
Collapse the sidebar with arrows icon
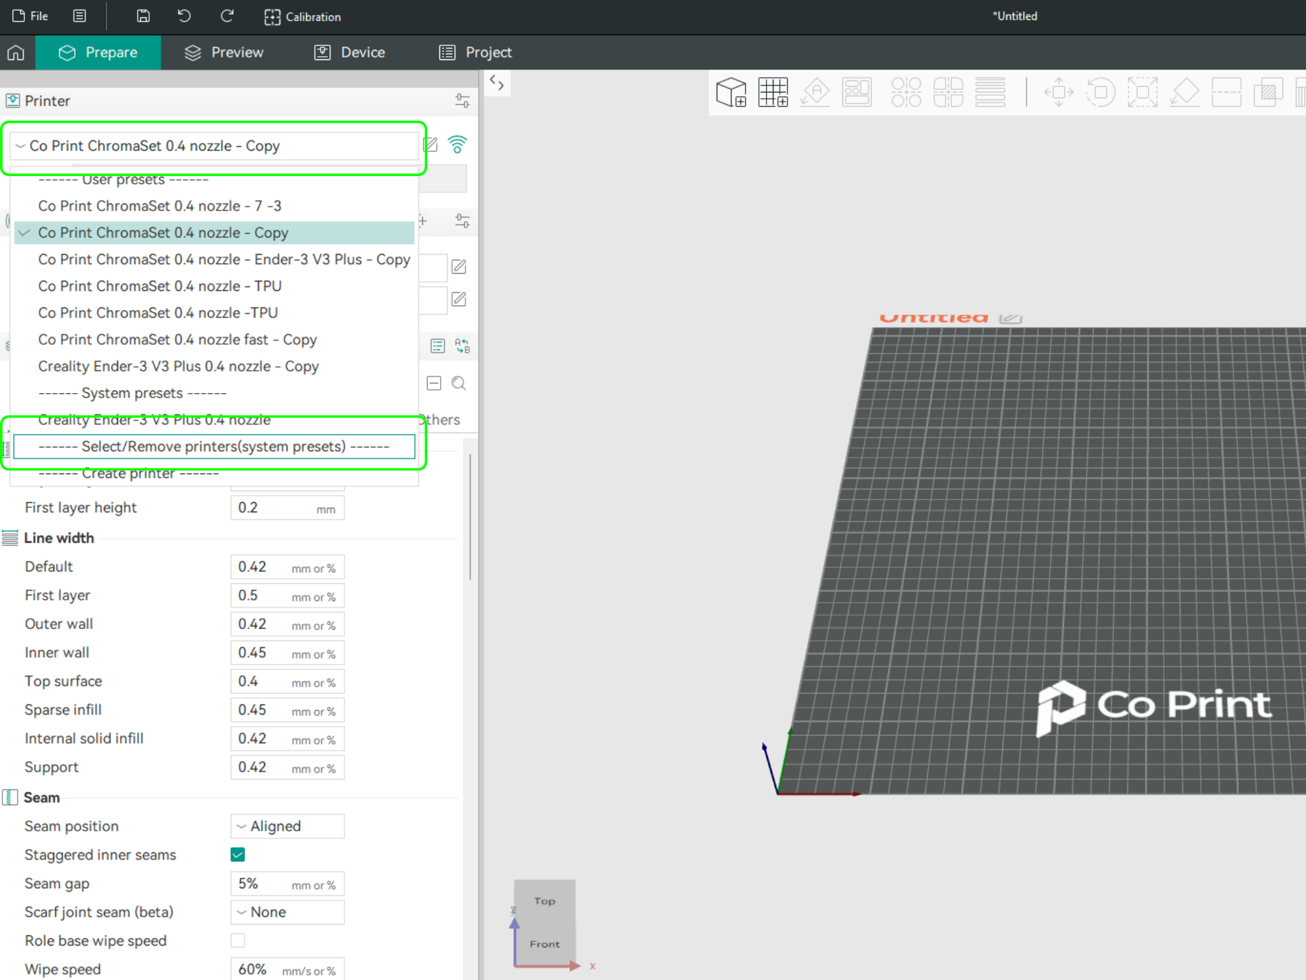497,83
